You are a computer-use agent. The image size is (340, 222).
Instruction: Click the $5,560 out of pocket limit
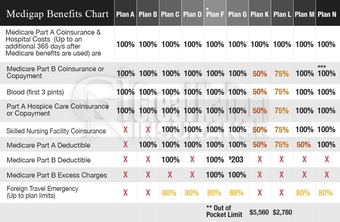click(x=259, y=212)
